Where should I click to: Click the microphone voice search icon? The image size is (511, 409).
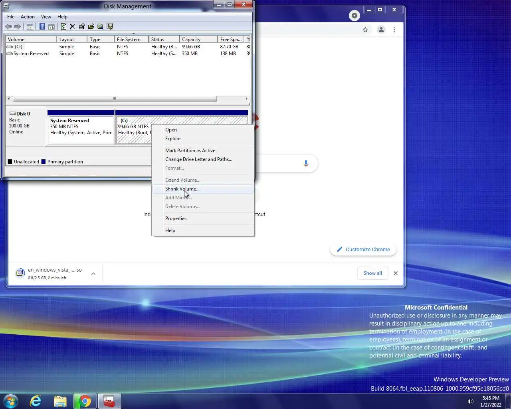pyautogui.click(x=306, y=163)
